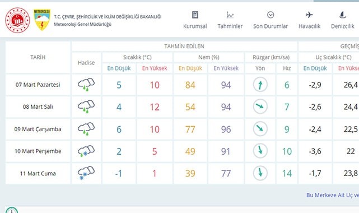This screenshot has height=213, width=359.
Task: Click rainy cloud icon for 07 Mart Pazartesi
Action: tap(86, 85)
